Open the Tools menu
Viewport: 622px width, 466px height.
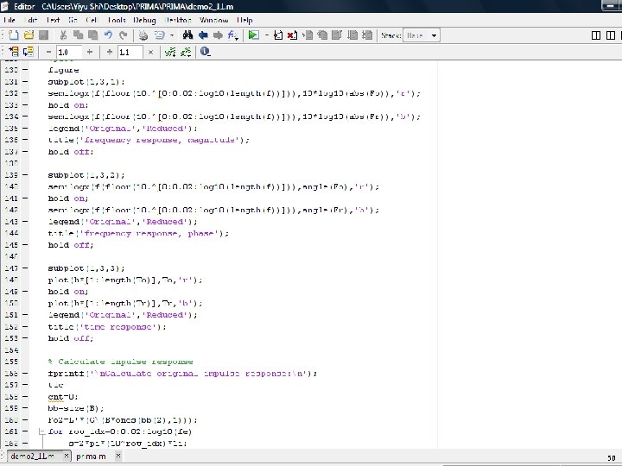pyautogui.click(x=117, y=20)
